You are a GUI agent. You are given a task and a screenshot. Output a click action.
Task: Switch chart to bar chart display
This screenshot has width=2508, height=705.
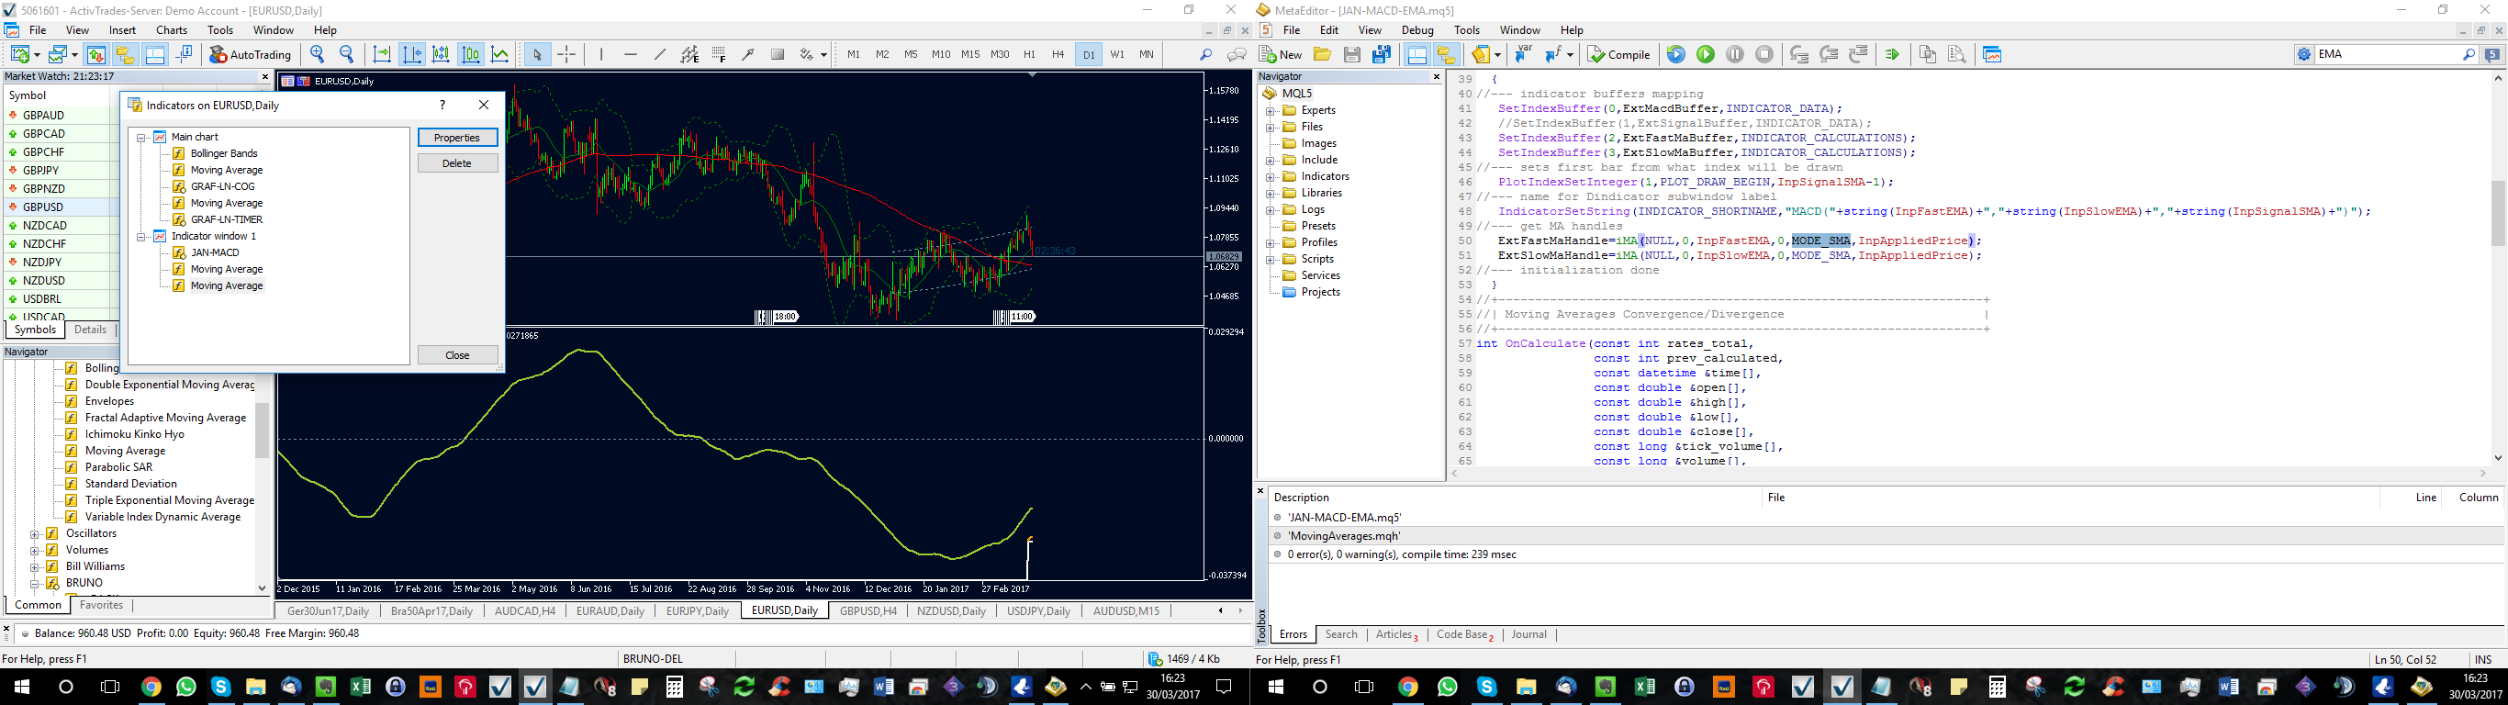point(441,54)
